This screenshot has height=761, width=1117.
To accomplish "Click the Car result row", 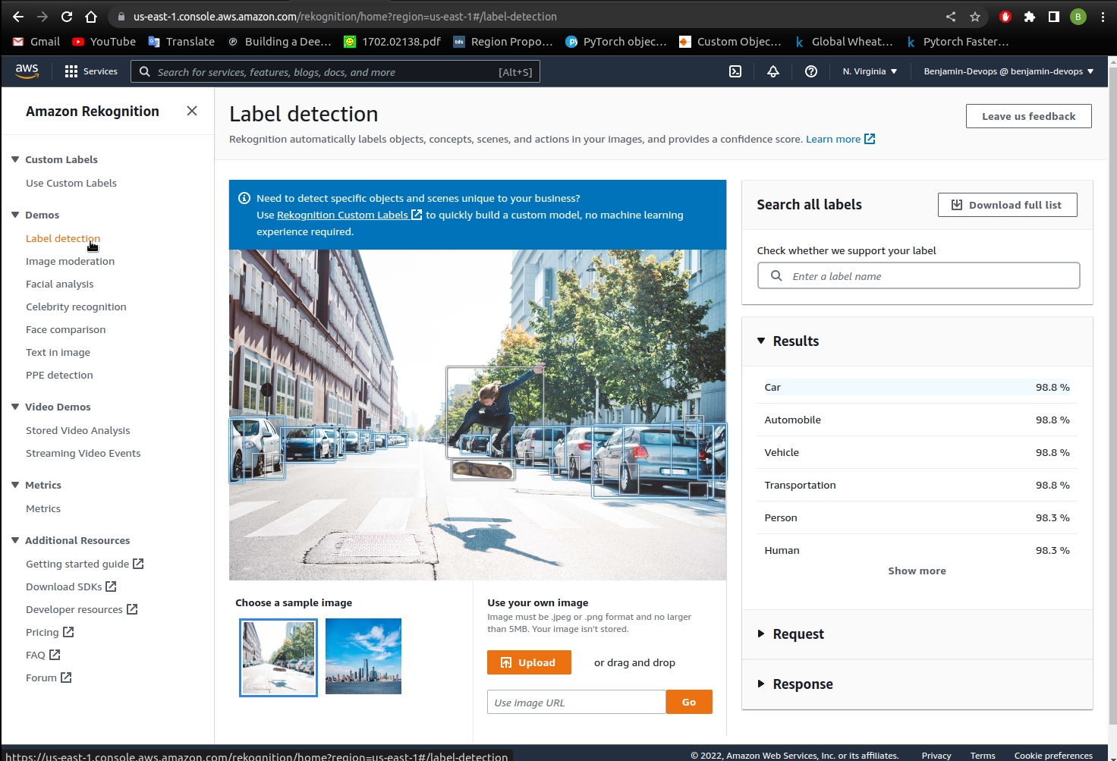I will tap(917, 387).
